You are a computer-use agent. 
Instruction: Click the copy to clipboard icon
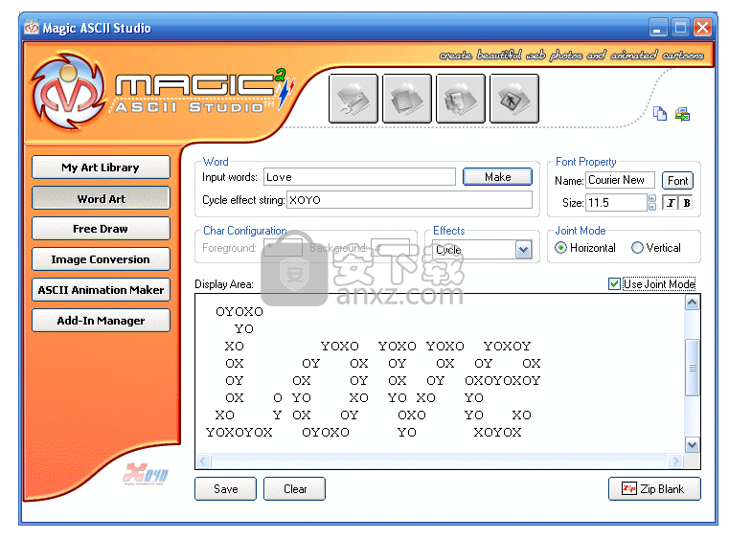(x=660, y=113)
